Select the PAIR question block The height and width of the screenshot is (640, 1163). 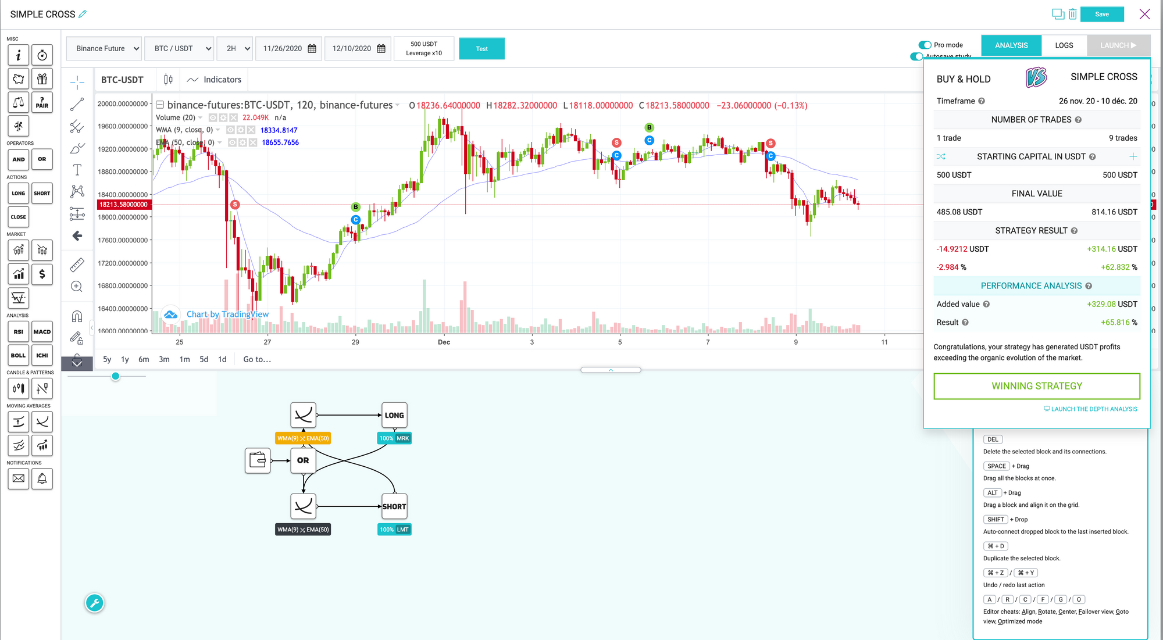point(42,102)
